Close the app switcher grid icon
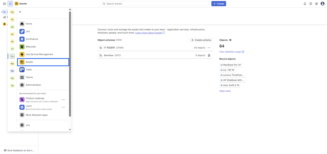The height and width of the screenshot is (154, 327). pos(10,4)
